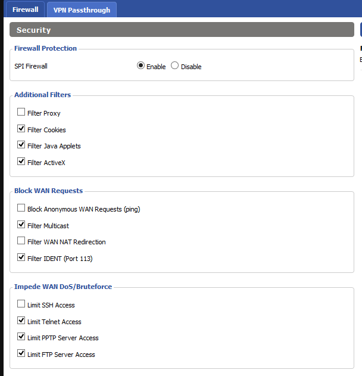The height and width of the screenshot is (376, 362).
Task: Enable the SPI Firewall radio button
Action: 141,66
